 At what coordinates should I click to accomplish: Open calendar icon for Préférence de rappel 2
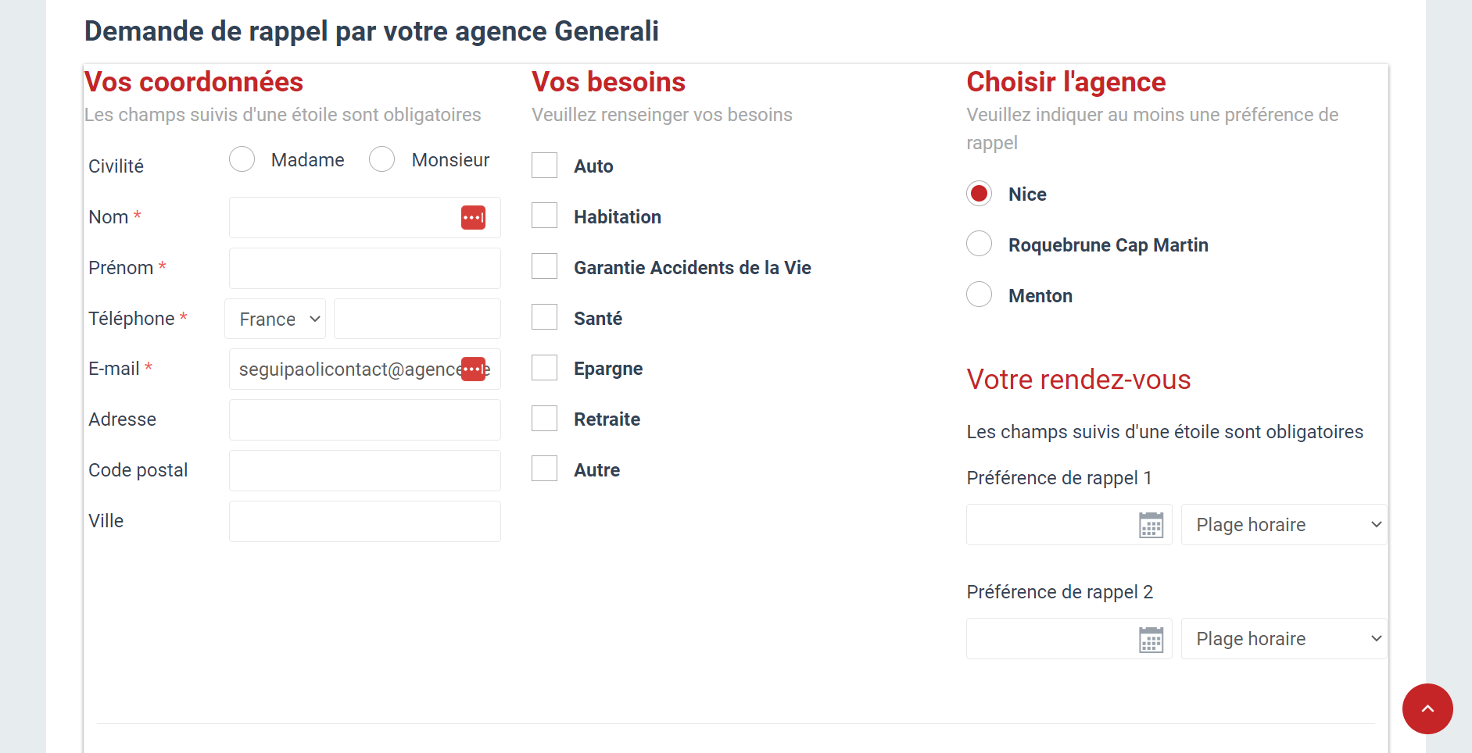click(1151, 639)
